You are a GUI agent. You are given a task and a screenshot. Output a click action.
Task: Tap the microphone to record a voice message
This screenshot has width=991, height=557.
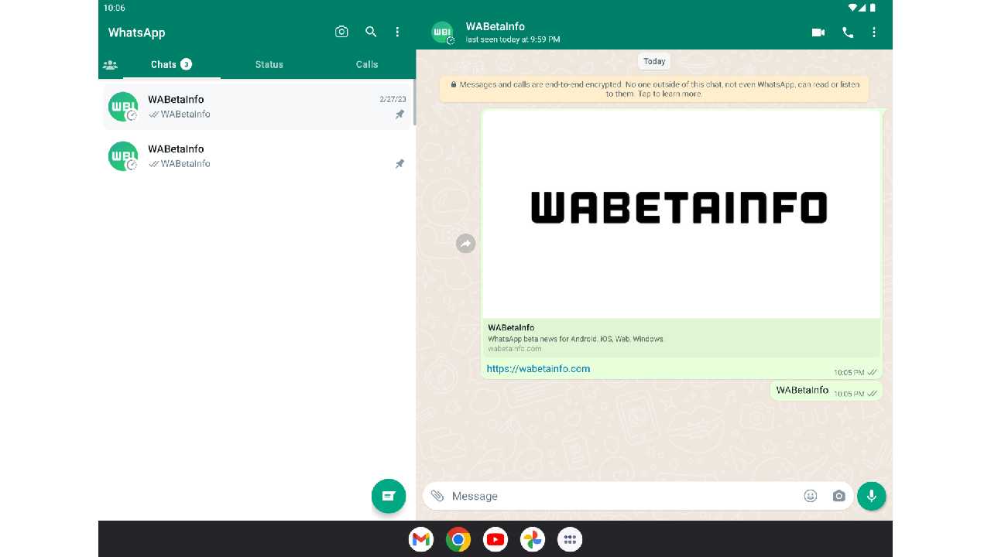click(872, 496)
